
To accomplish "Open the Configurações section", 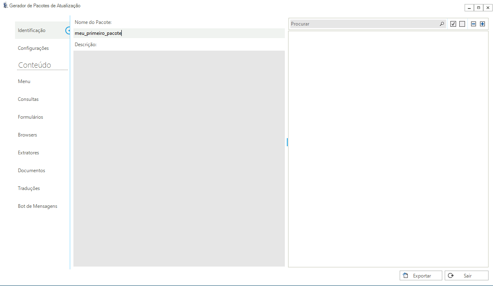I will point(33,48).
